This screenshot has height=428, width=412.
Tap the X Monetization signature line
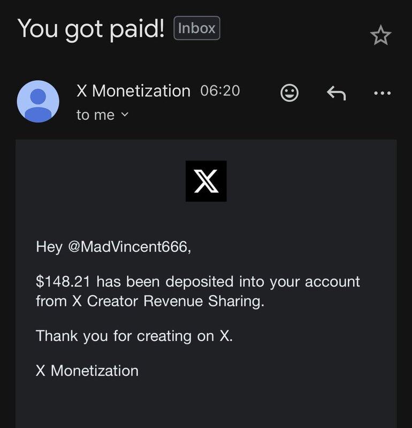(x=87, y=370)
